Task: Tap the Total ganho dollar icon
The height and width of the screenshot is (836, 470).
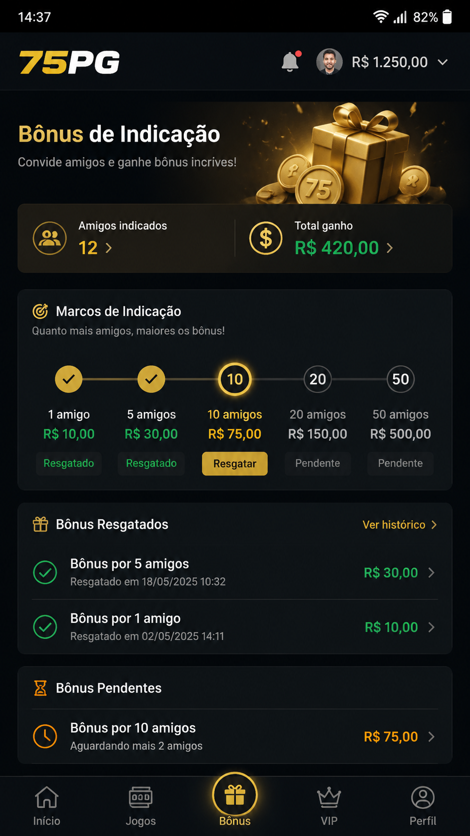Action: (266, 238)
